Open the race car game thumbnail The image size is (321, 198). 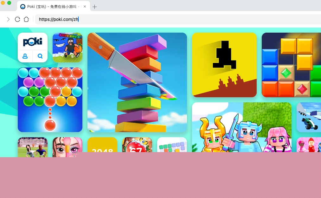(x=309, y=117)
